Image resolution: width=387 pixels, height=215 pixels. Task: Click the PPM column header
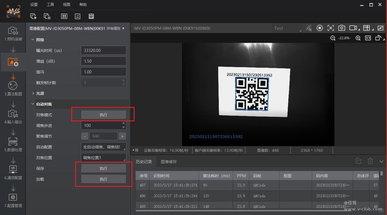coord(241,176)
